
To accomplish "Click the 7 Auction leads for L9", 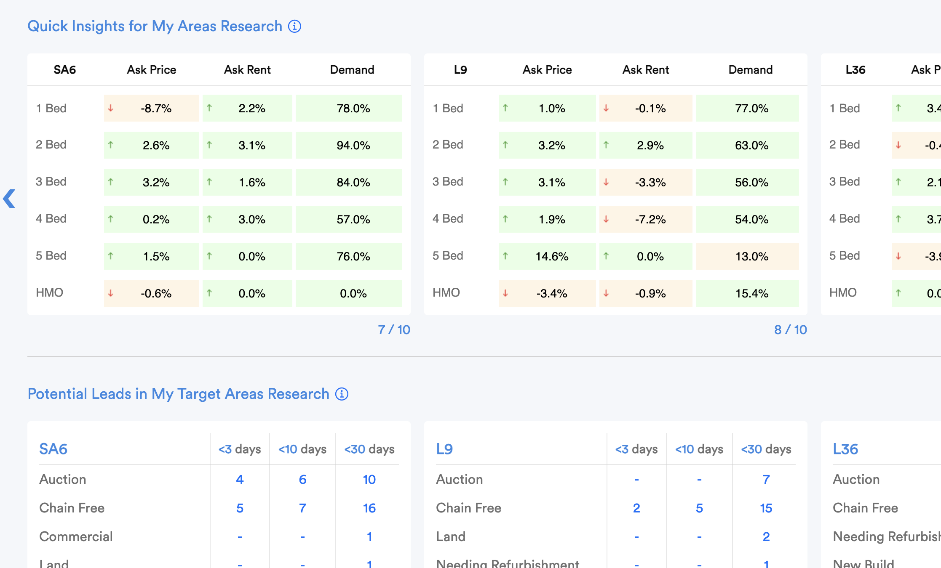I will pos(766,479).
